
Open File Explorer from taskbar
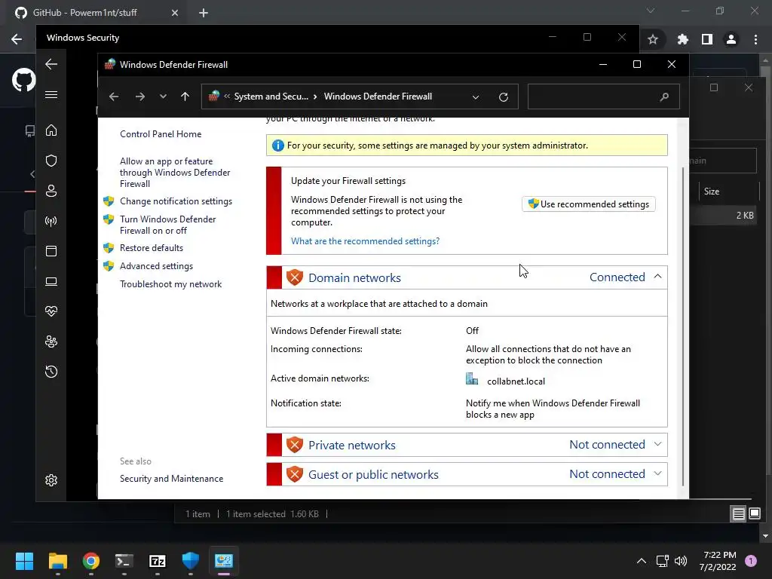point(57,561)
